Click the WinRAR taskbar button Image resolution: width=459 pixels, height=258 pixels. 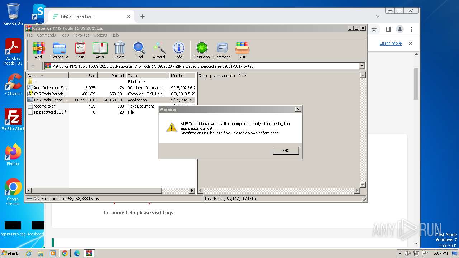point(89,253)
